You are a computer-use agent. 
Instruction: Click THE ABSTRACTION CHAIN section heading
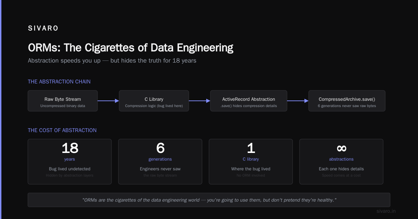pos(59,82)
